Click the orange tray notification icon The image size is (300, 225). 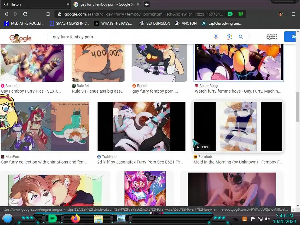[x=245, y=219]
